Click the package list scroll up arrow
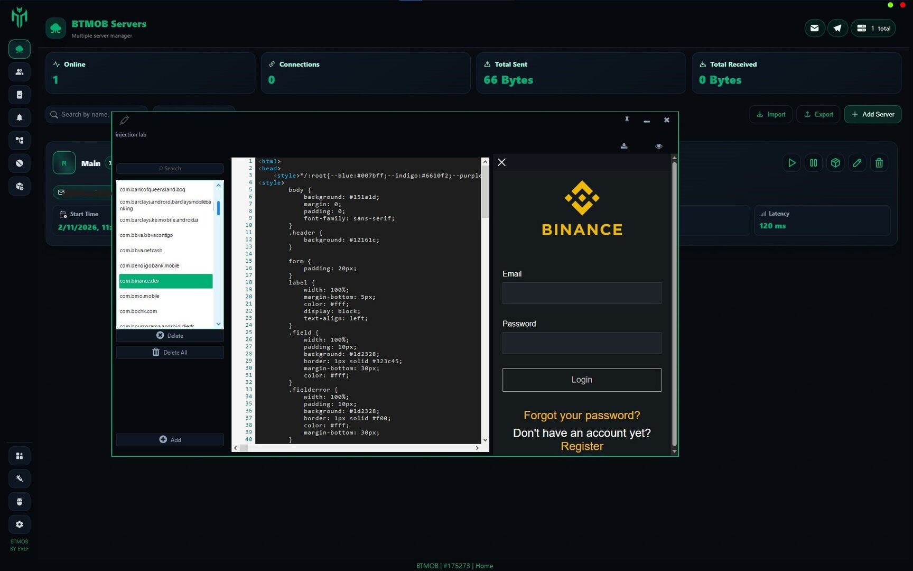 tap(218, 186)
